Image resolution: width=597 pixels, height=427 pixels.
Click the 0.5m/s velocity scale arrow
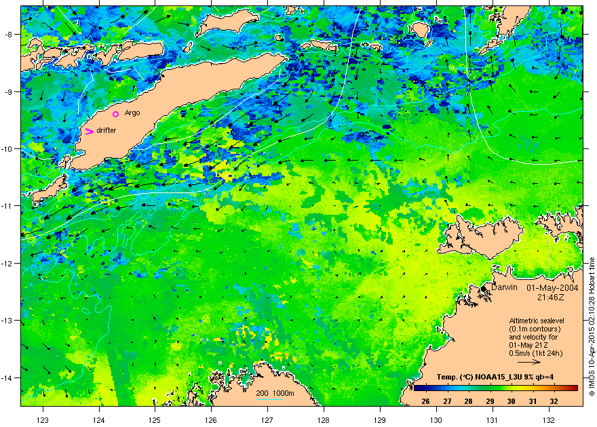point(529,362)
